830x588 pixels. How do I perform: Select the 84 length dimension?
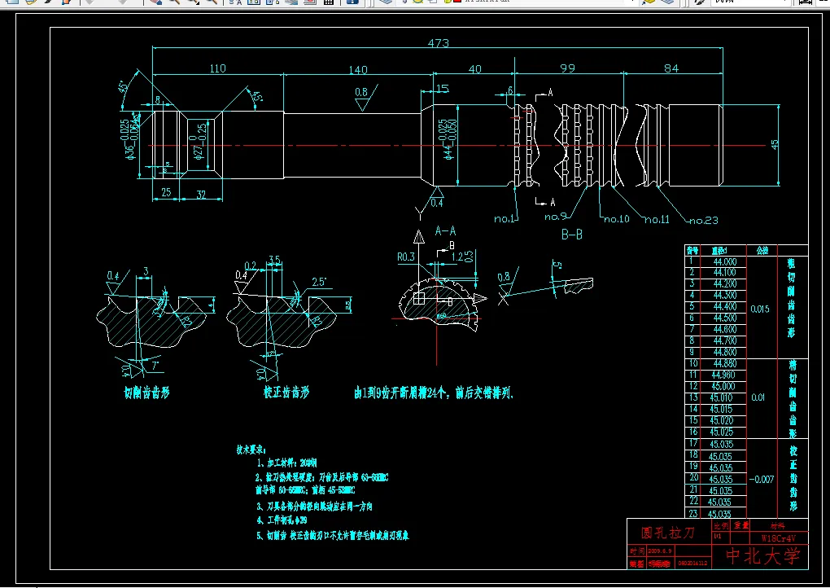coord(671,68)
